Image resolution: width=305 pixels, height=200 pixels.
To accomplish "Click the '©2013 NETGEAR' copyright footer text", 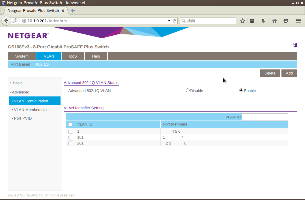I will (41, 195).
